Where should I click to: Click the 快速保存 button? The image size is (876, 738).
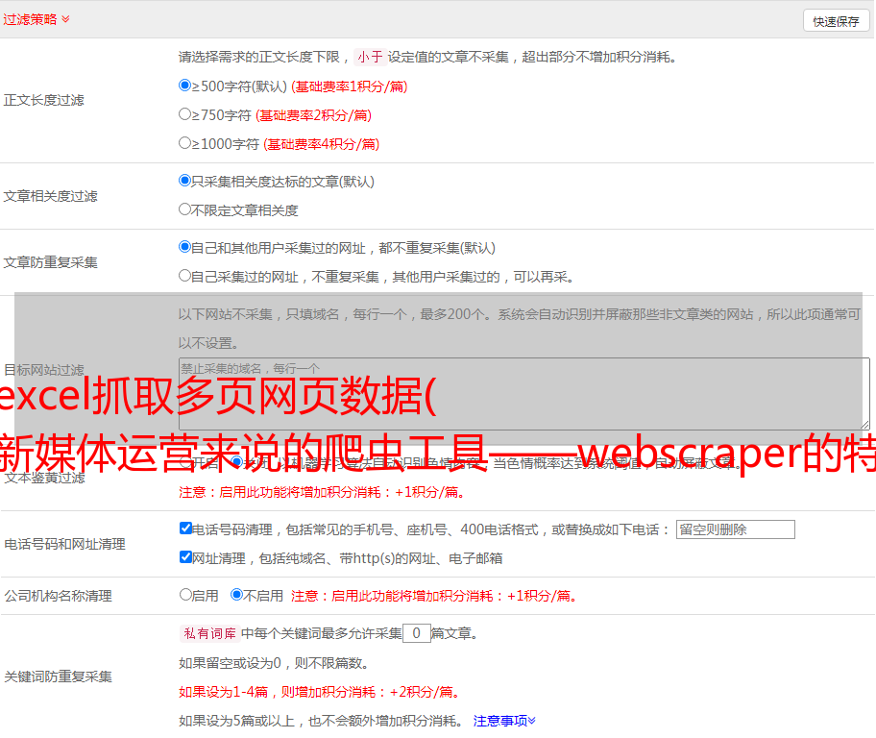click(836, 21)
